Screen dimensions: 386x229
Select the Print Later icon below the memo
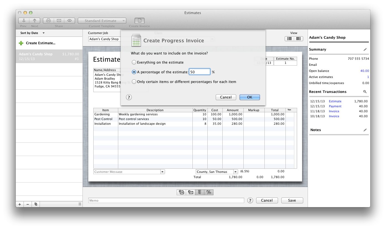coord(181,192)
